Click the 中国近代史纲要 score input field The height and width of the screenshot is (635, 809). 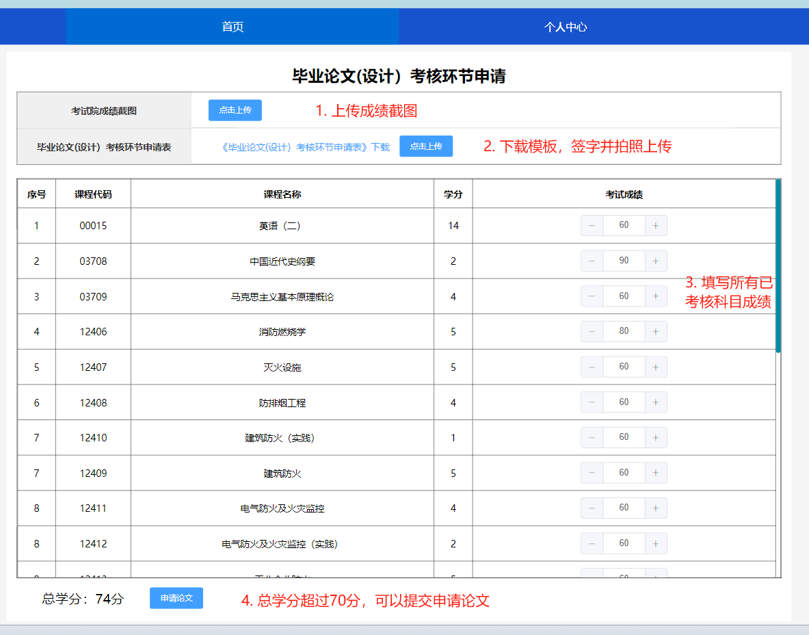click(x=624, y=261)
